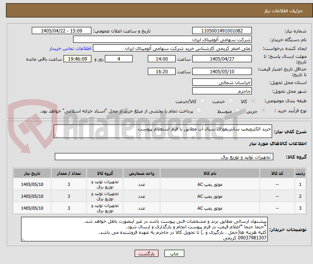The image size is (313, 264).
Task: Select the متوسط purchase type radio
Action: 238,110
